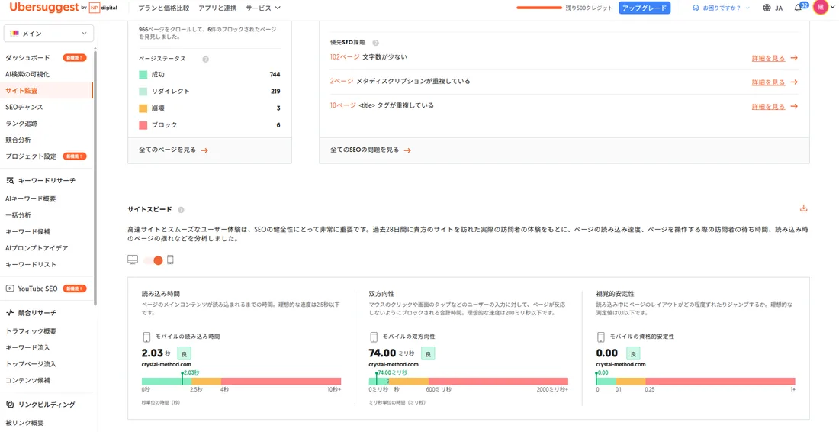Expand the サービス menu
839x432 pixels.
point(263,8)
